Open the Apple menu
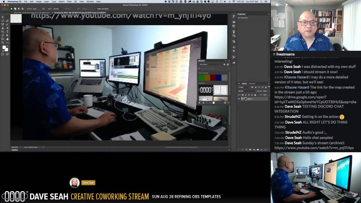Image resolution: width=361 pixels, height=203 pixels. (4, 1)
